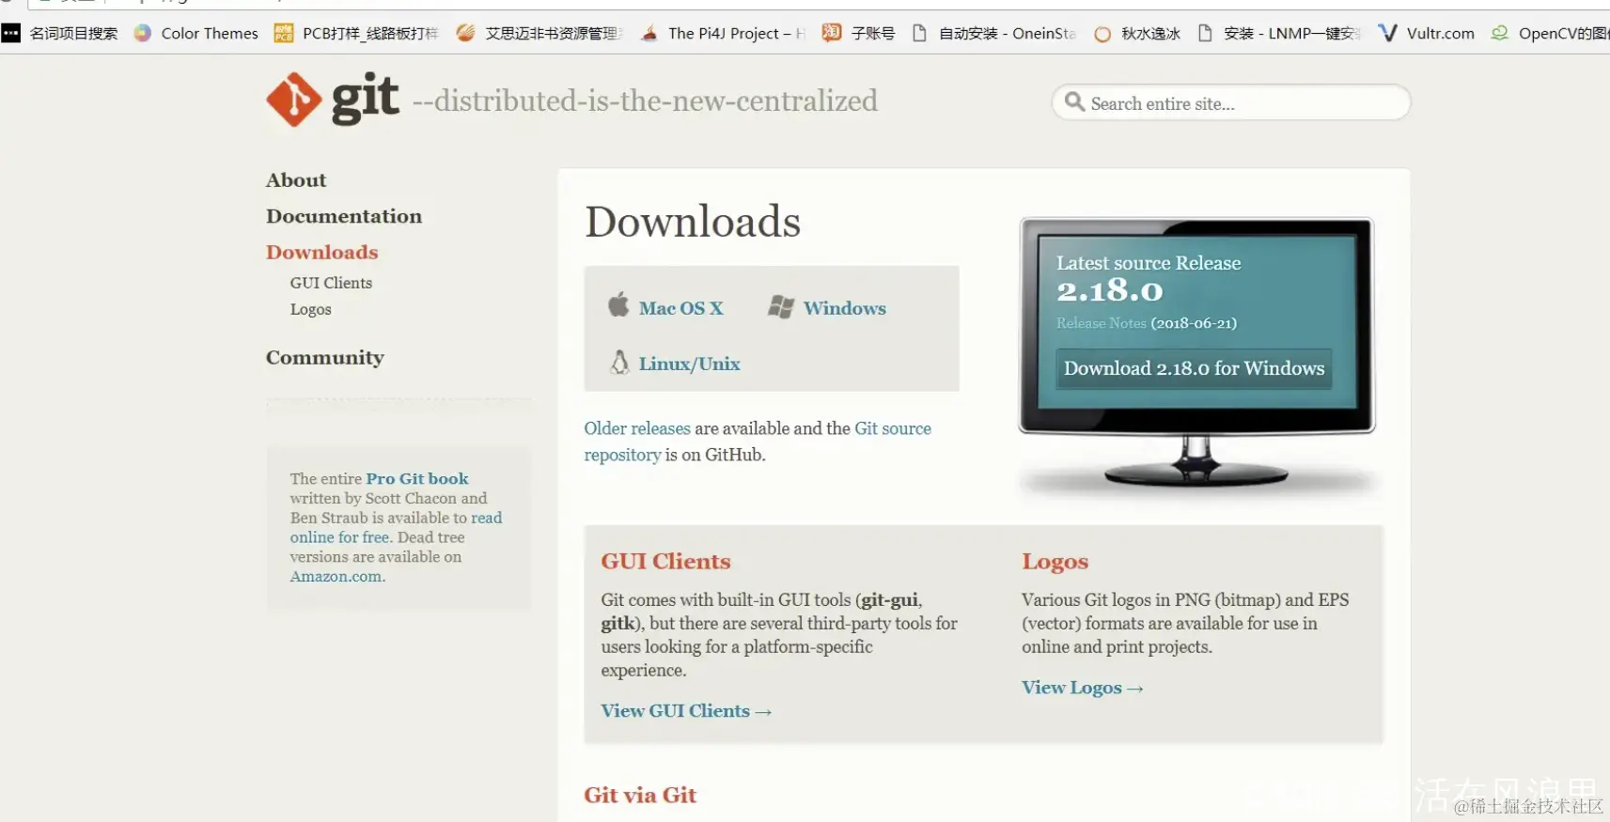This screenshot has width=1610, height=822.
Task: Open the Pro Git book link
Action: 417,479
